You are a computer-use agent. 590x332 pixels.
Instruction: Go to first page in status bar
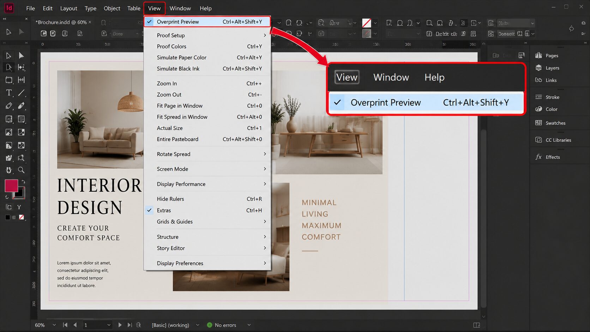[65, 325]
